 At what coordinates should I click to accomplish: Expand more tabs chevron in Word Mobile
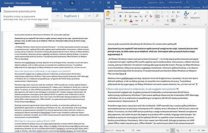click(95, 9)
